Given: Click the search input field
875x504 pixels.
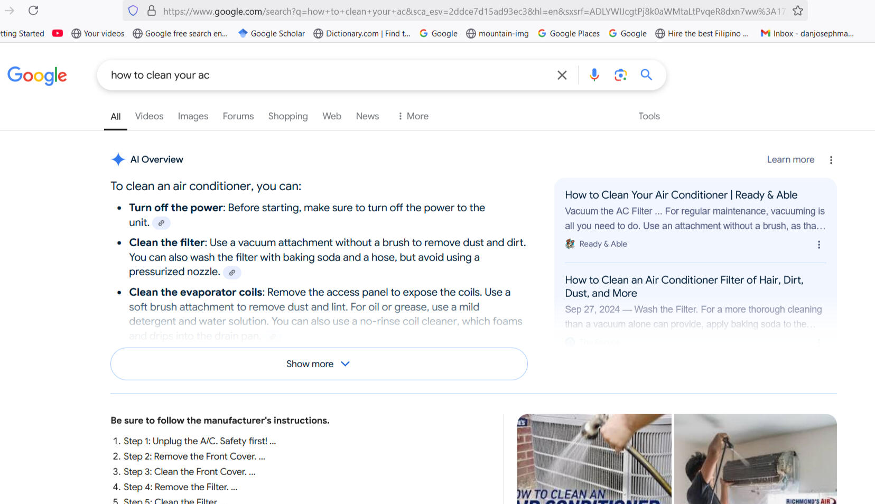Looking at the screenshot, I should point(328,75).
